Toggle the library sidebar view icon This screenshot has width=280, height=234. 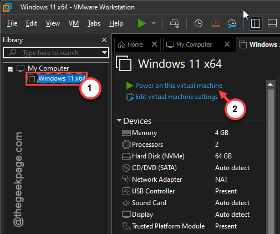click(x=256, y=23)
